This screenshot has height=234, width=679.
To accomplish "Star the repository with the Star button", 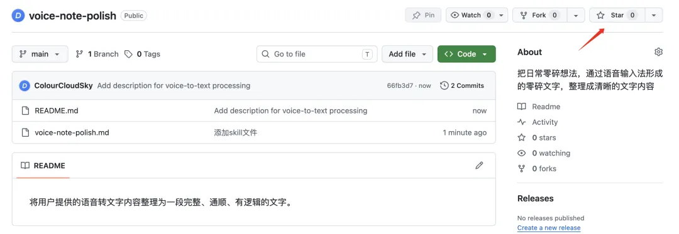I will coord(617,15).
